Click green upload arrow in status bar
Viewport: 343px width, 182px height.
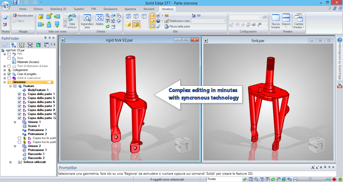[x=340, y=179]
